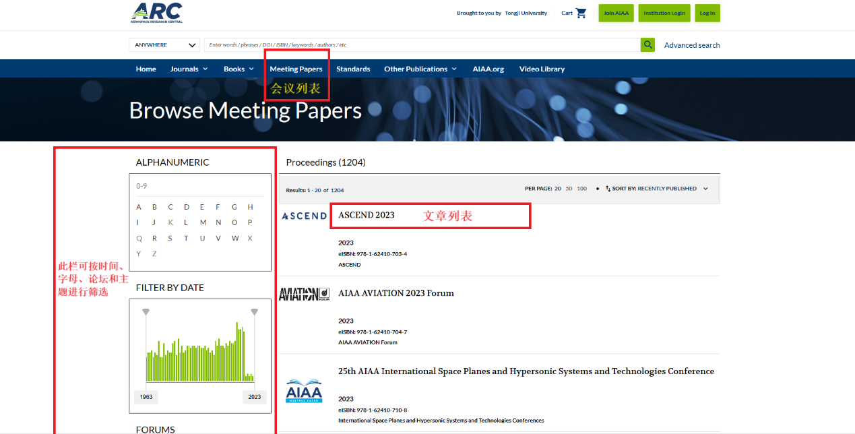This screenshot has width=855, height=434.
Task: Expand the Books menu
Action: click(239, 69)
